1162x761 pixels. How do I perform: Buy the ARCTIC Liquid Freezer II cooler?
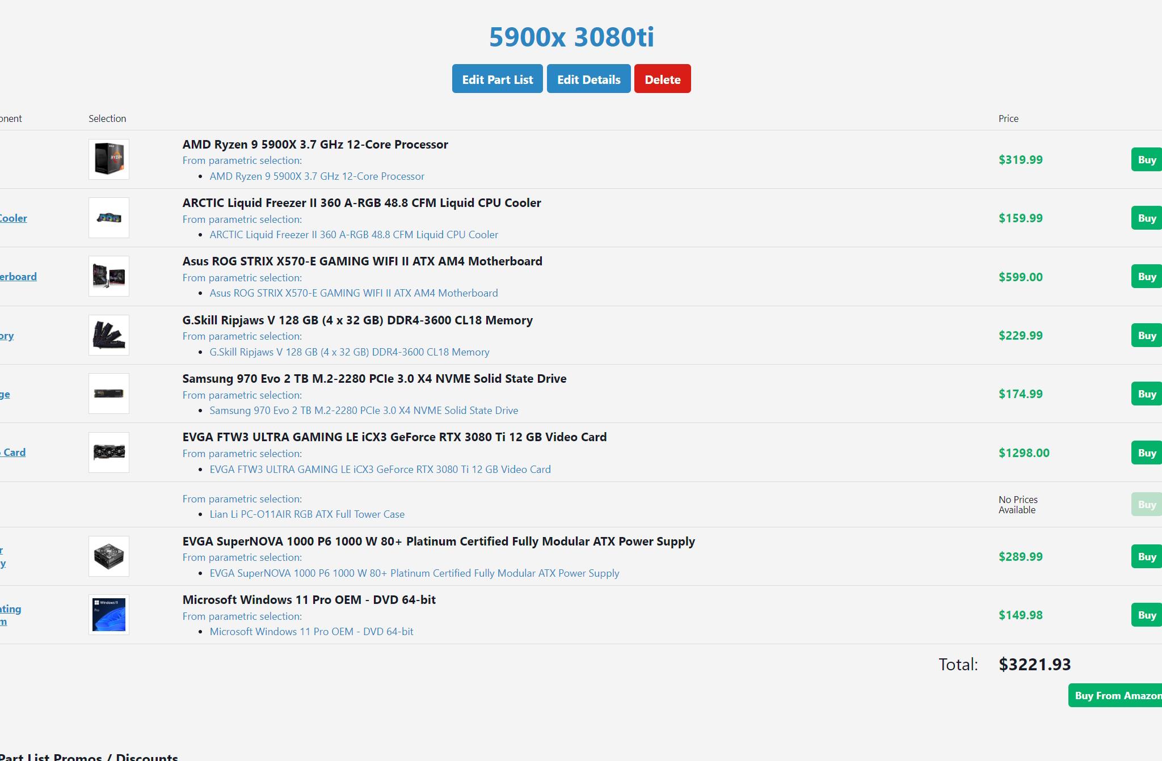[x=1146, y=218]
